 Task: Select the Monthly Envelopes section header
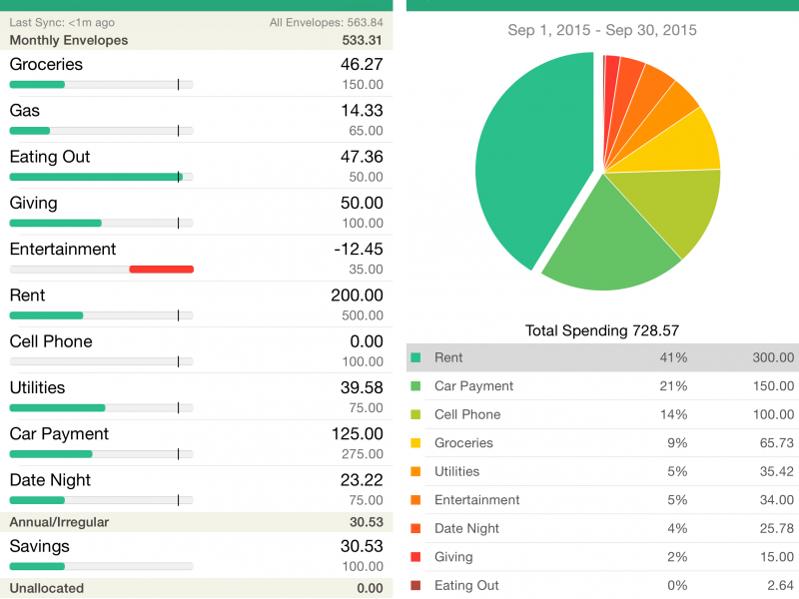pos(196,41)
